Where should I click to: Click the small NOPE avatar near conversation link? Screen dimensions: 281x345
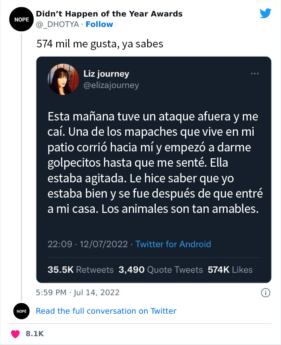[21, 311]
